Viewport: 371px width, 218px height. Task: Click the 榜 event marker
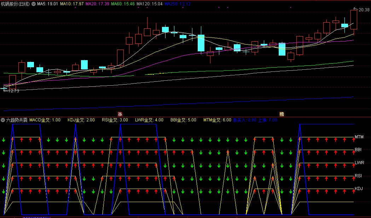click(282, 114)
